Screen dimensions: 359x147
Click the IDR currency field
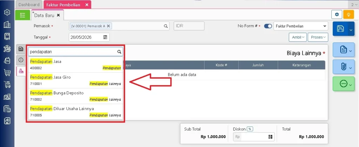tap(189, 26)
